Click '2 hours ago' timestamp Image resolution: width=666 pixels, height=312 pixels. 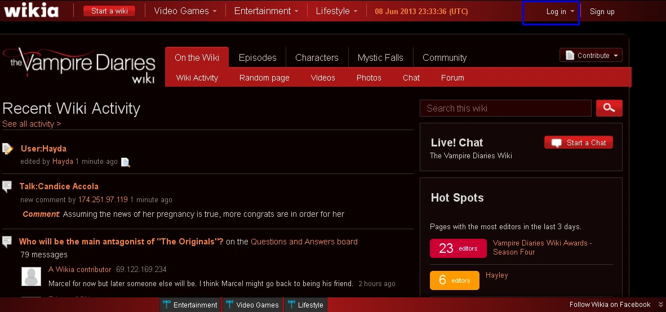pos(377,283)
